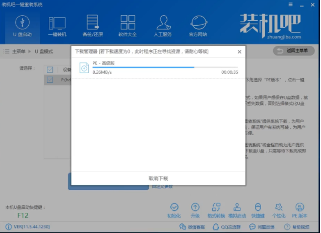
Task: Click the 取消下载 button
Action: pos(158,179)
